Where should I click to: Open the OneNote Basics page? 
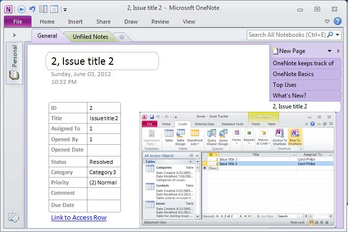305,74
